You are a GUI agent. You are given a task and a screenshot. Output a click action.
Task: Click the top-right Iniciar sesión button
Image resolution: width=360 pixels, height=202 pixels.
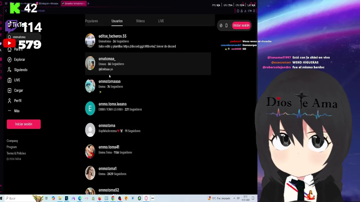coord(241,25)
